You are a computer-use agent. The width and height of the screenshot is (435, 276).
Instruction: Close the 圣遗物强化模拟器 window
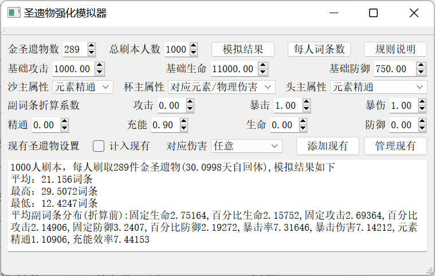point(414,13)
